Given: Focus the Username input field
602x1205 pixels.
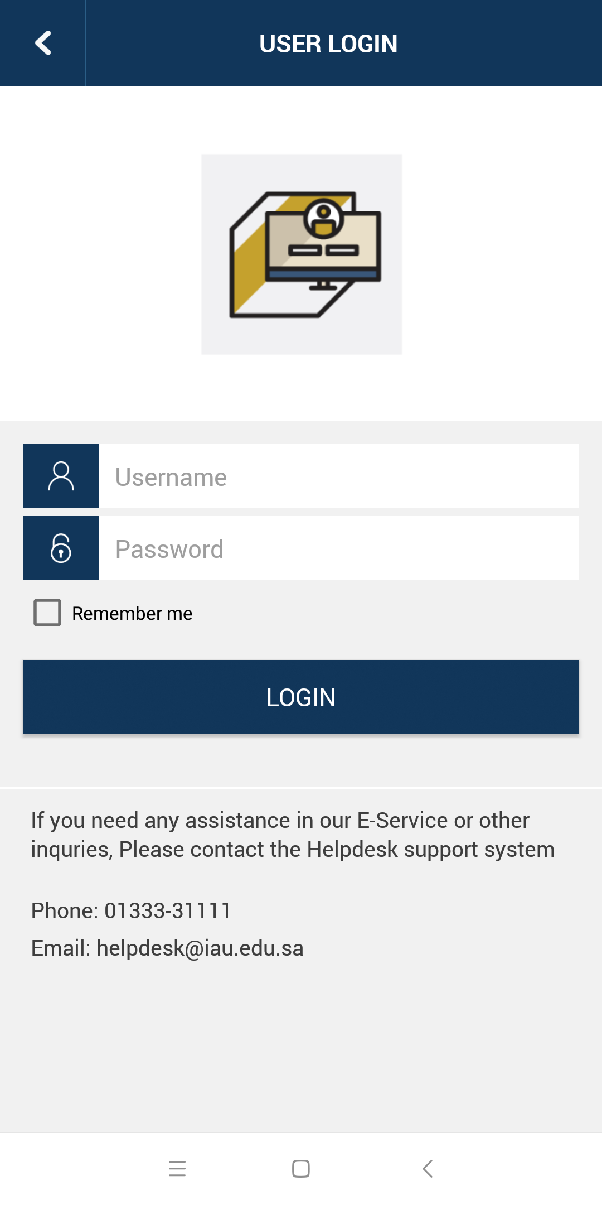Looking at the screenshot, I should 339,476.
